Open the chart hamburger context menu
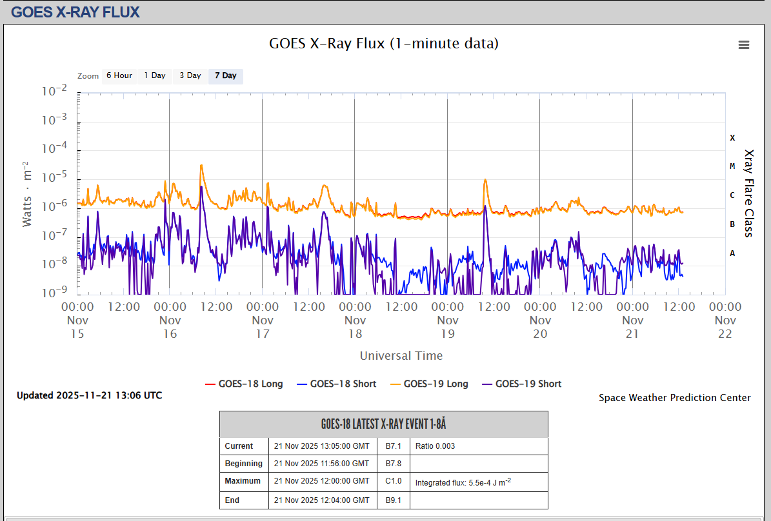 coord(744,44)
